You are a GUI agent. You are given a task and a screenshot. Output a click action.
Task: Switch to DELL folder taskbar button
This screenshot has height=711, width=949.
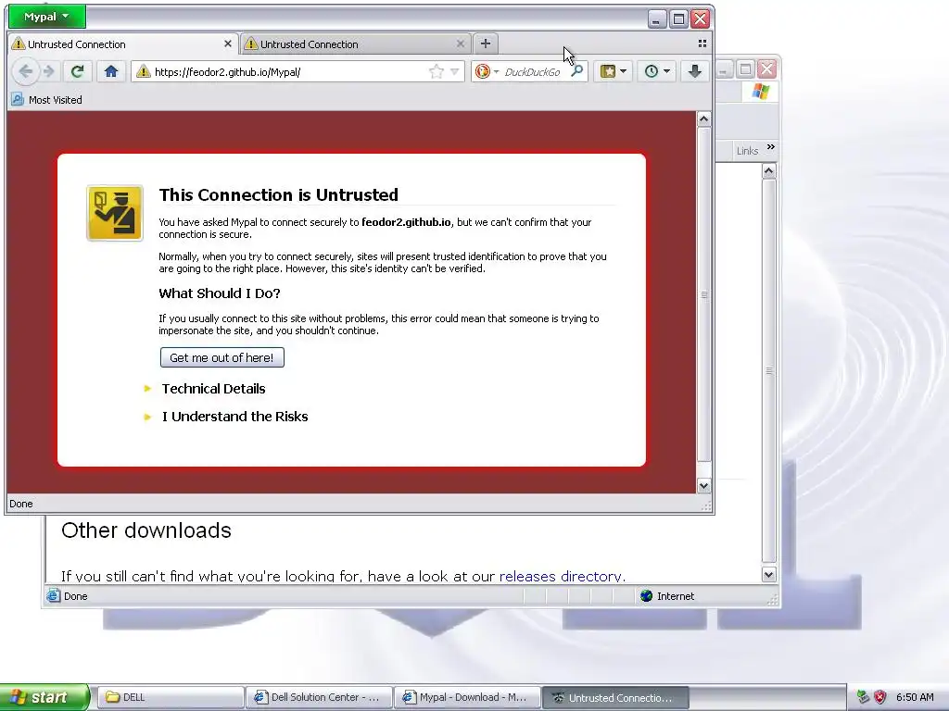tap(171, 697)
